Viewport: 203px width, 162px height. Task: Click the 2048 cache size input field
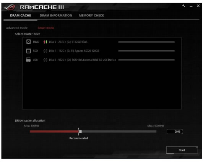tap(174, 132)
